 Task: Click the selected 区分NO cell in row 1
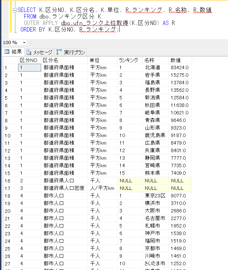pyautogui.click(x=29, y=67)
